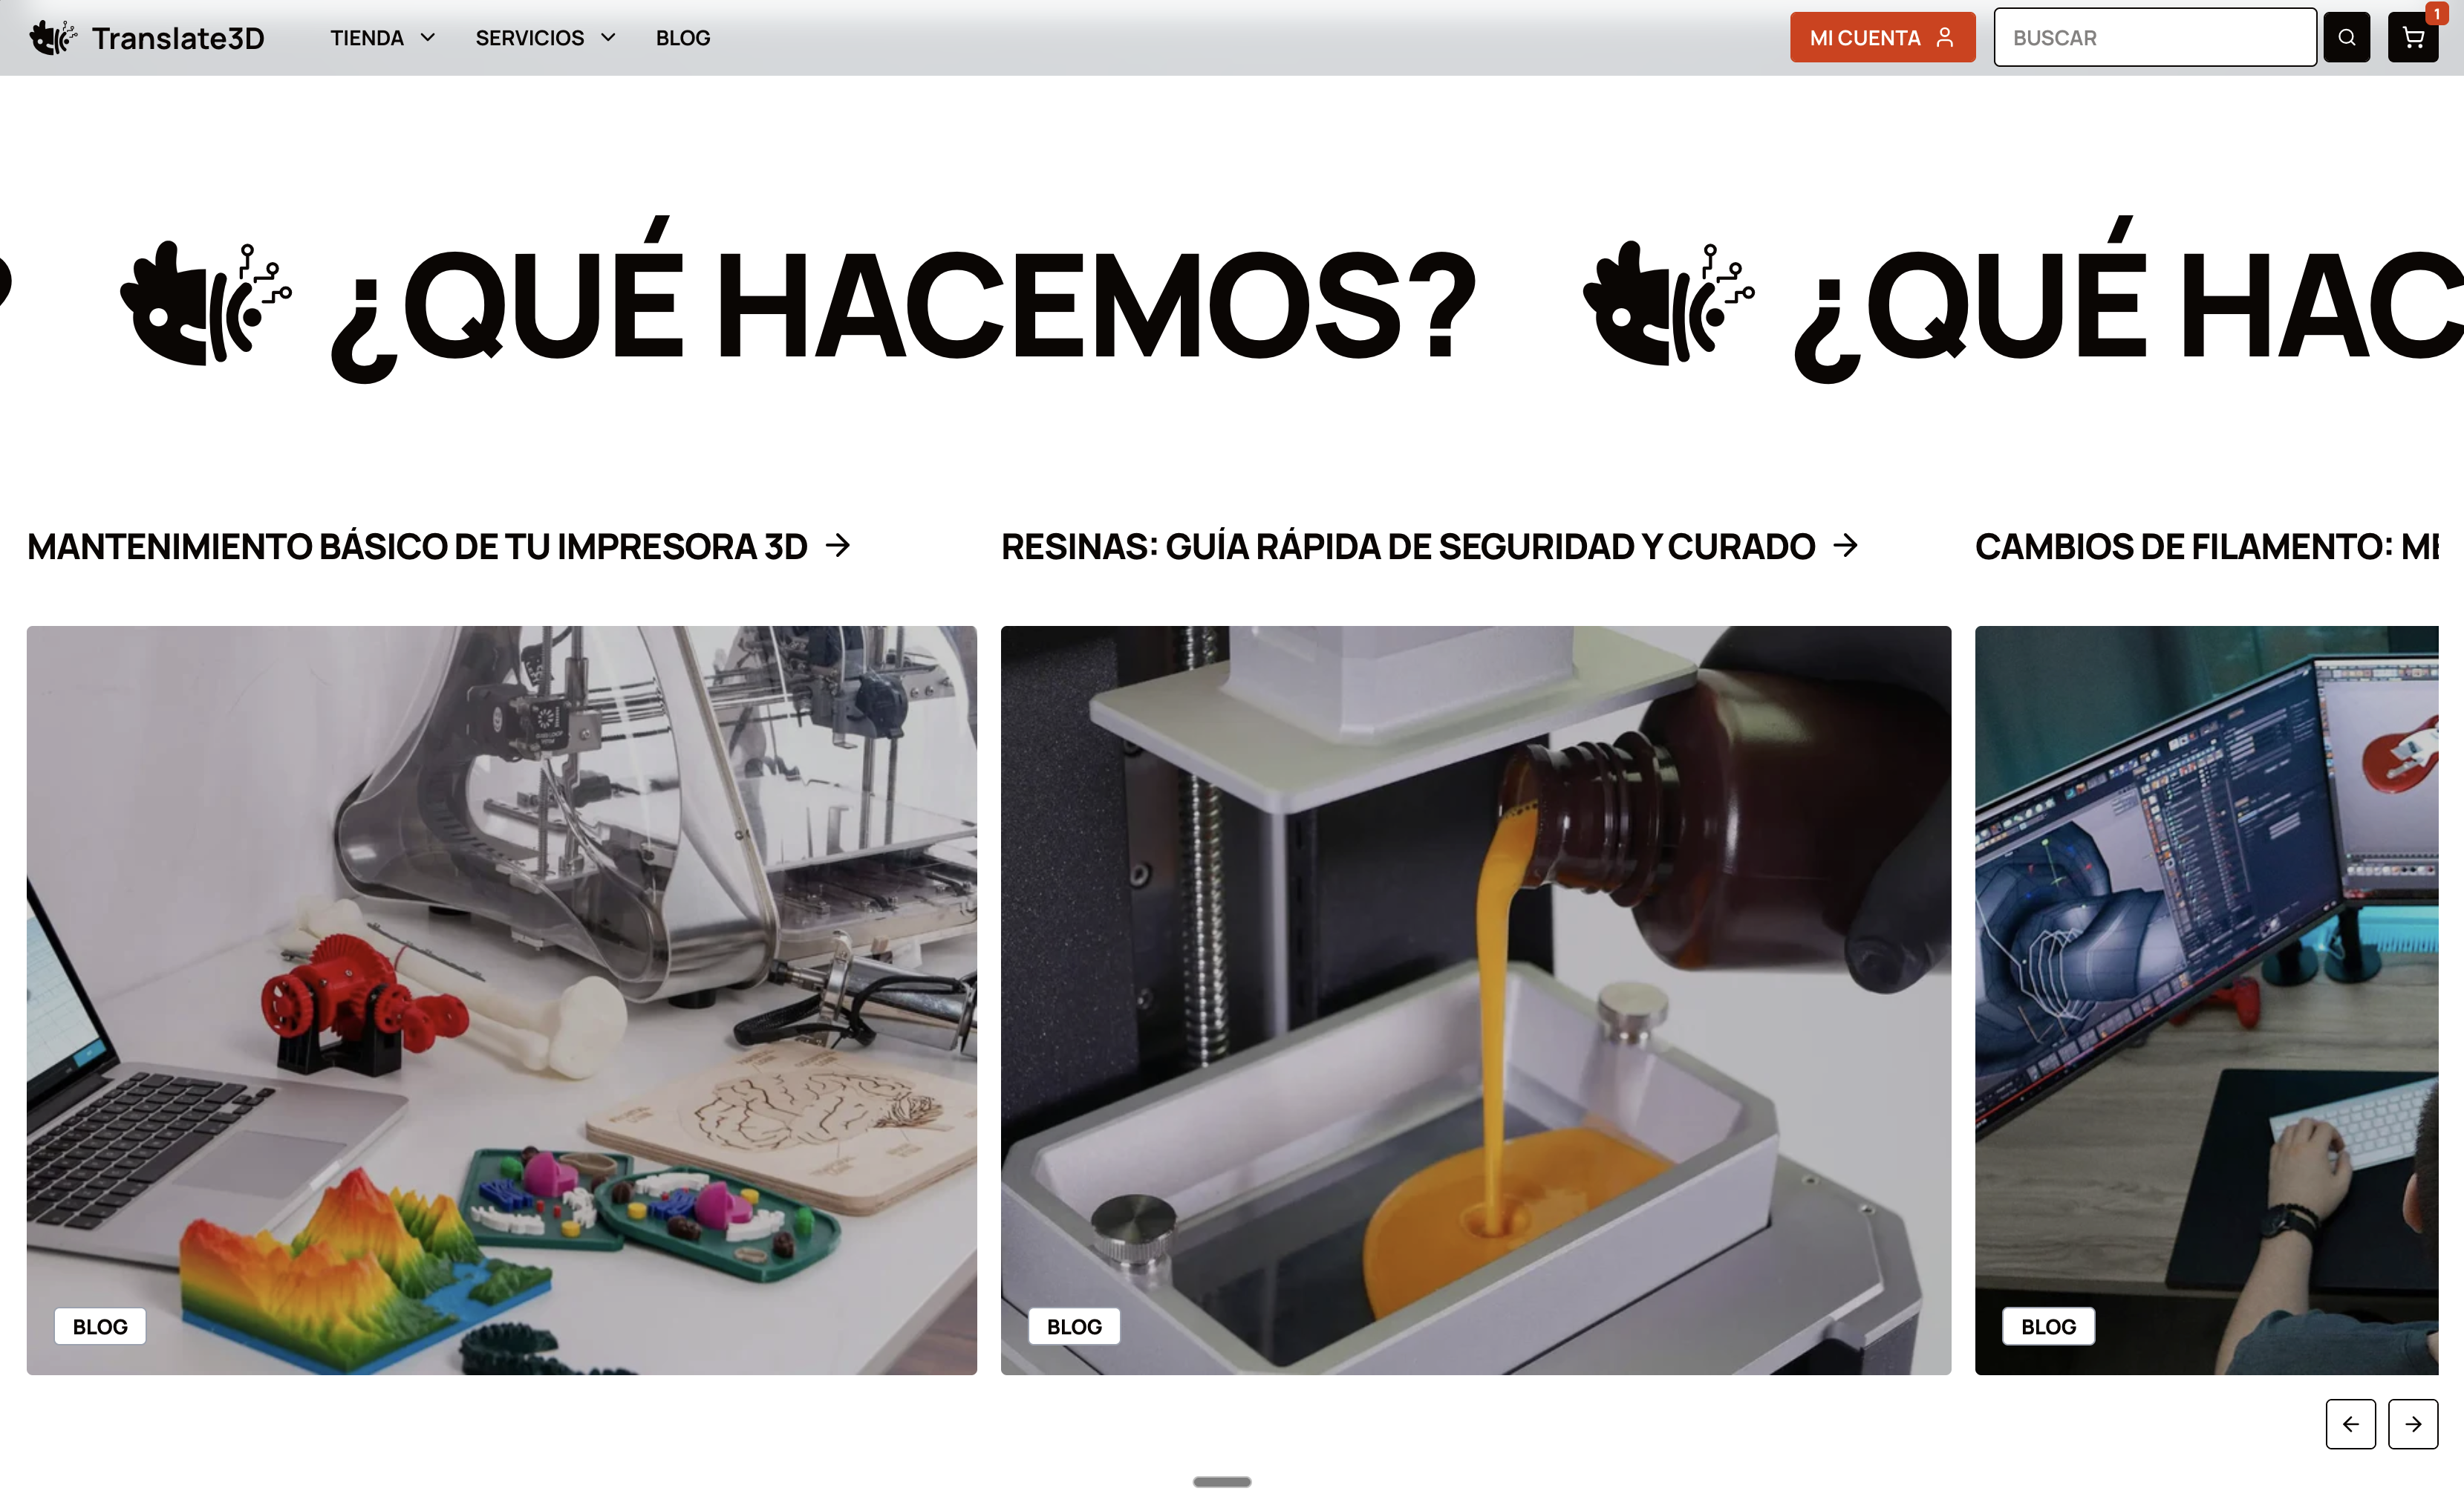This screenshot has height=1494, width=2464.
Task: Select TIENDA in the navigation bar
Action: [367, 37]
